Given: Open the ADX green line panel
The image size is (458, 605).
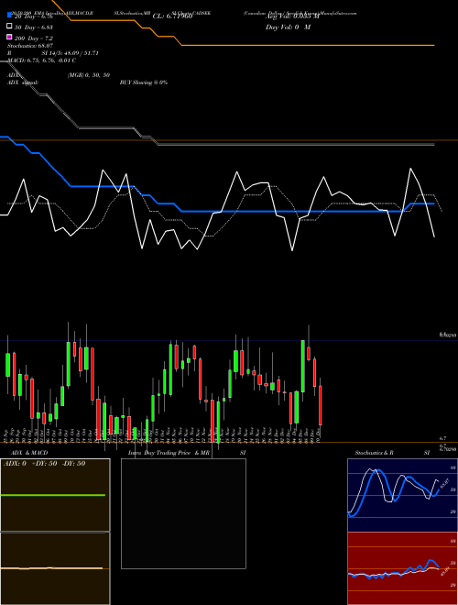Looking at the screenshot, I should (x=55, y=495).
